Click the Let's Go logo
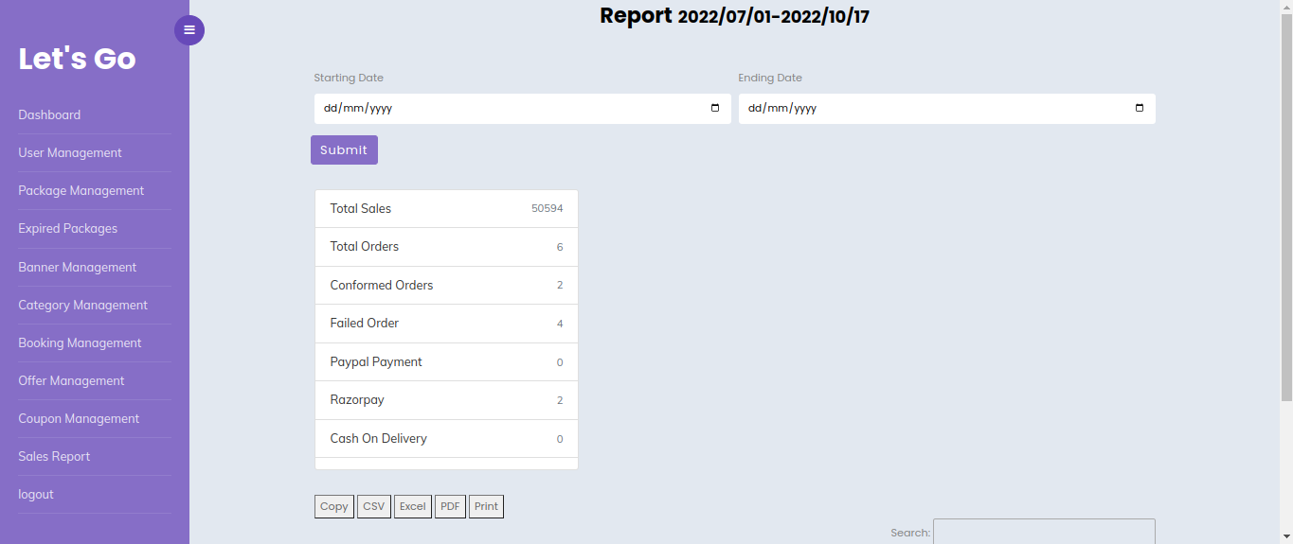This screenshot has height=544, width=1293. point(78,59)
